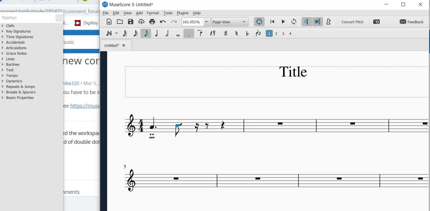Click the Feedback button
430x211 pixels.
point(412,22)
